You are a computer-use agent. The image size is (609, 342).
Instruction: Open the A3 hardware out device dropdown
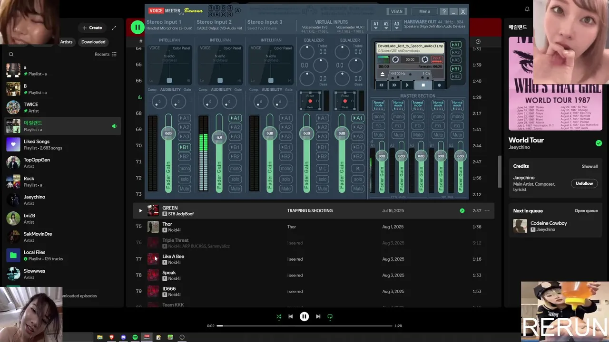396,25
